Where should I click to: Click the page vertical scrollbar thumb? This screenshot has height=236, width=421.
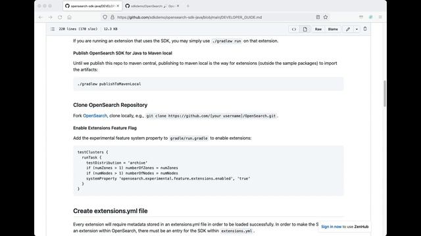[x=385, y=93]
